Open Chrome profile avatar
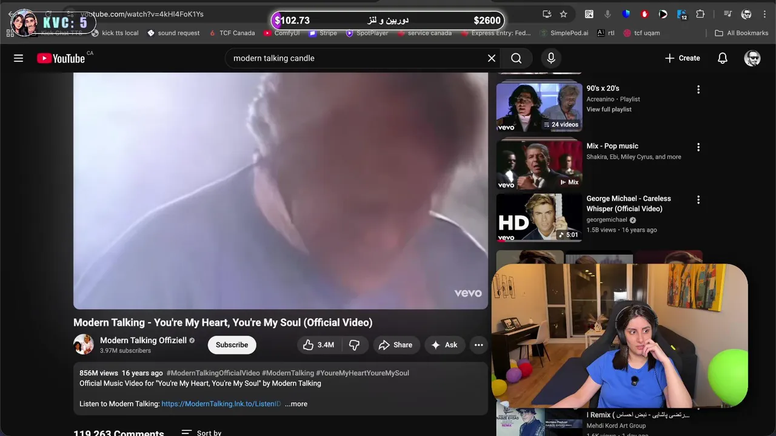This screenshot has height=436, width=776. coord(746,14)
